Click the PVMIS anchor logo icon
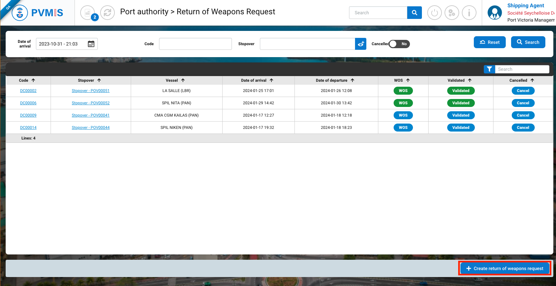 (x=20, y=13)
